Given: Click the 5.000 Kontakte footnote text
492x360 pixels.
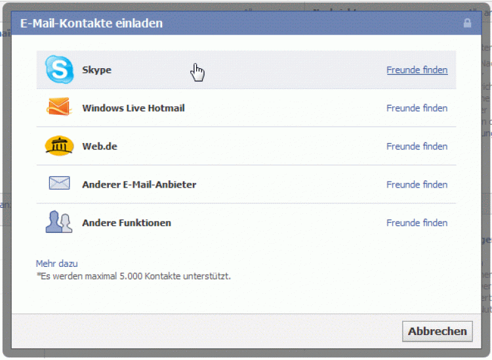Looking at the screenshot, I should 134,276.
